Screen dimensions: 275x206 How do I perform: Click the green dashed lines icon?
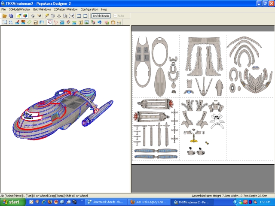pos(30,22)
